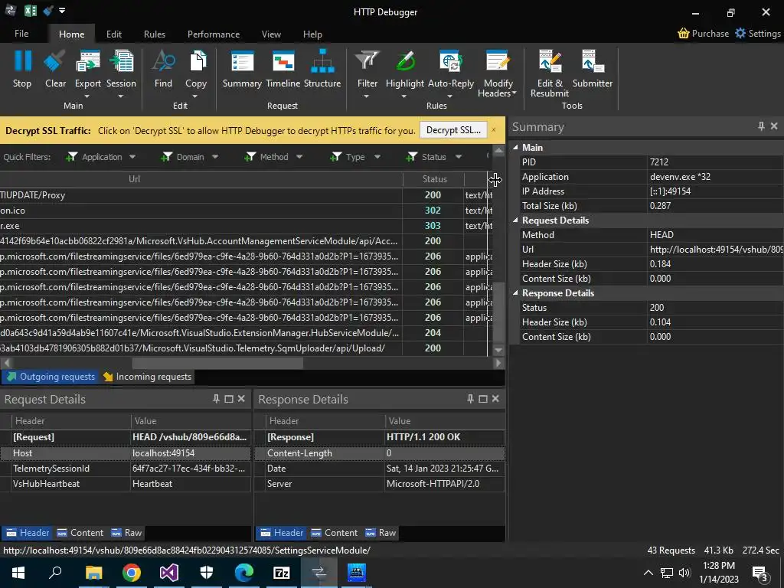Show Request Details Raw tab
The image size is (784, 588).
(x=126, y=533)
